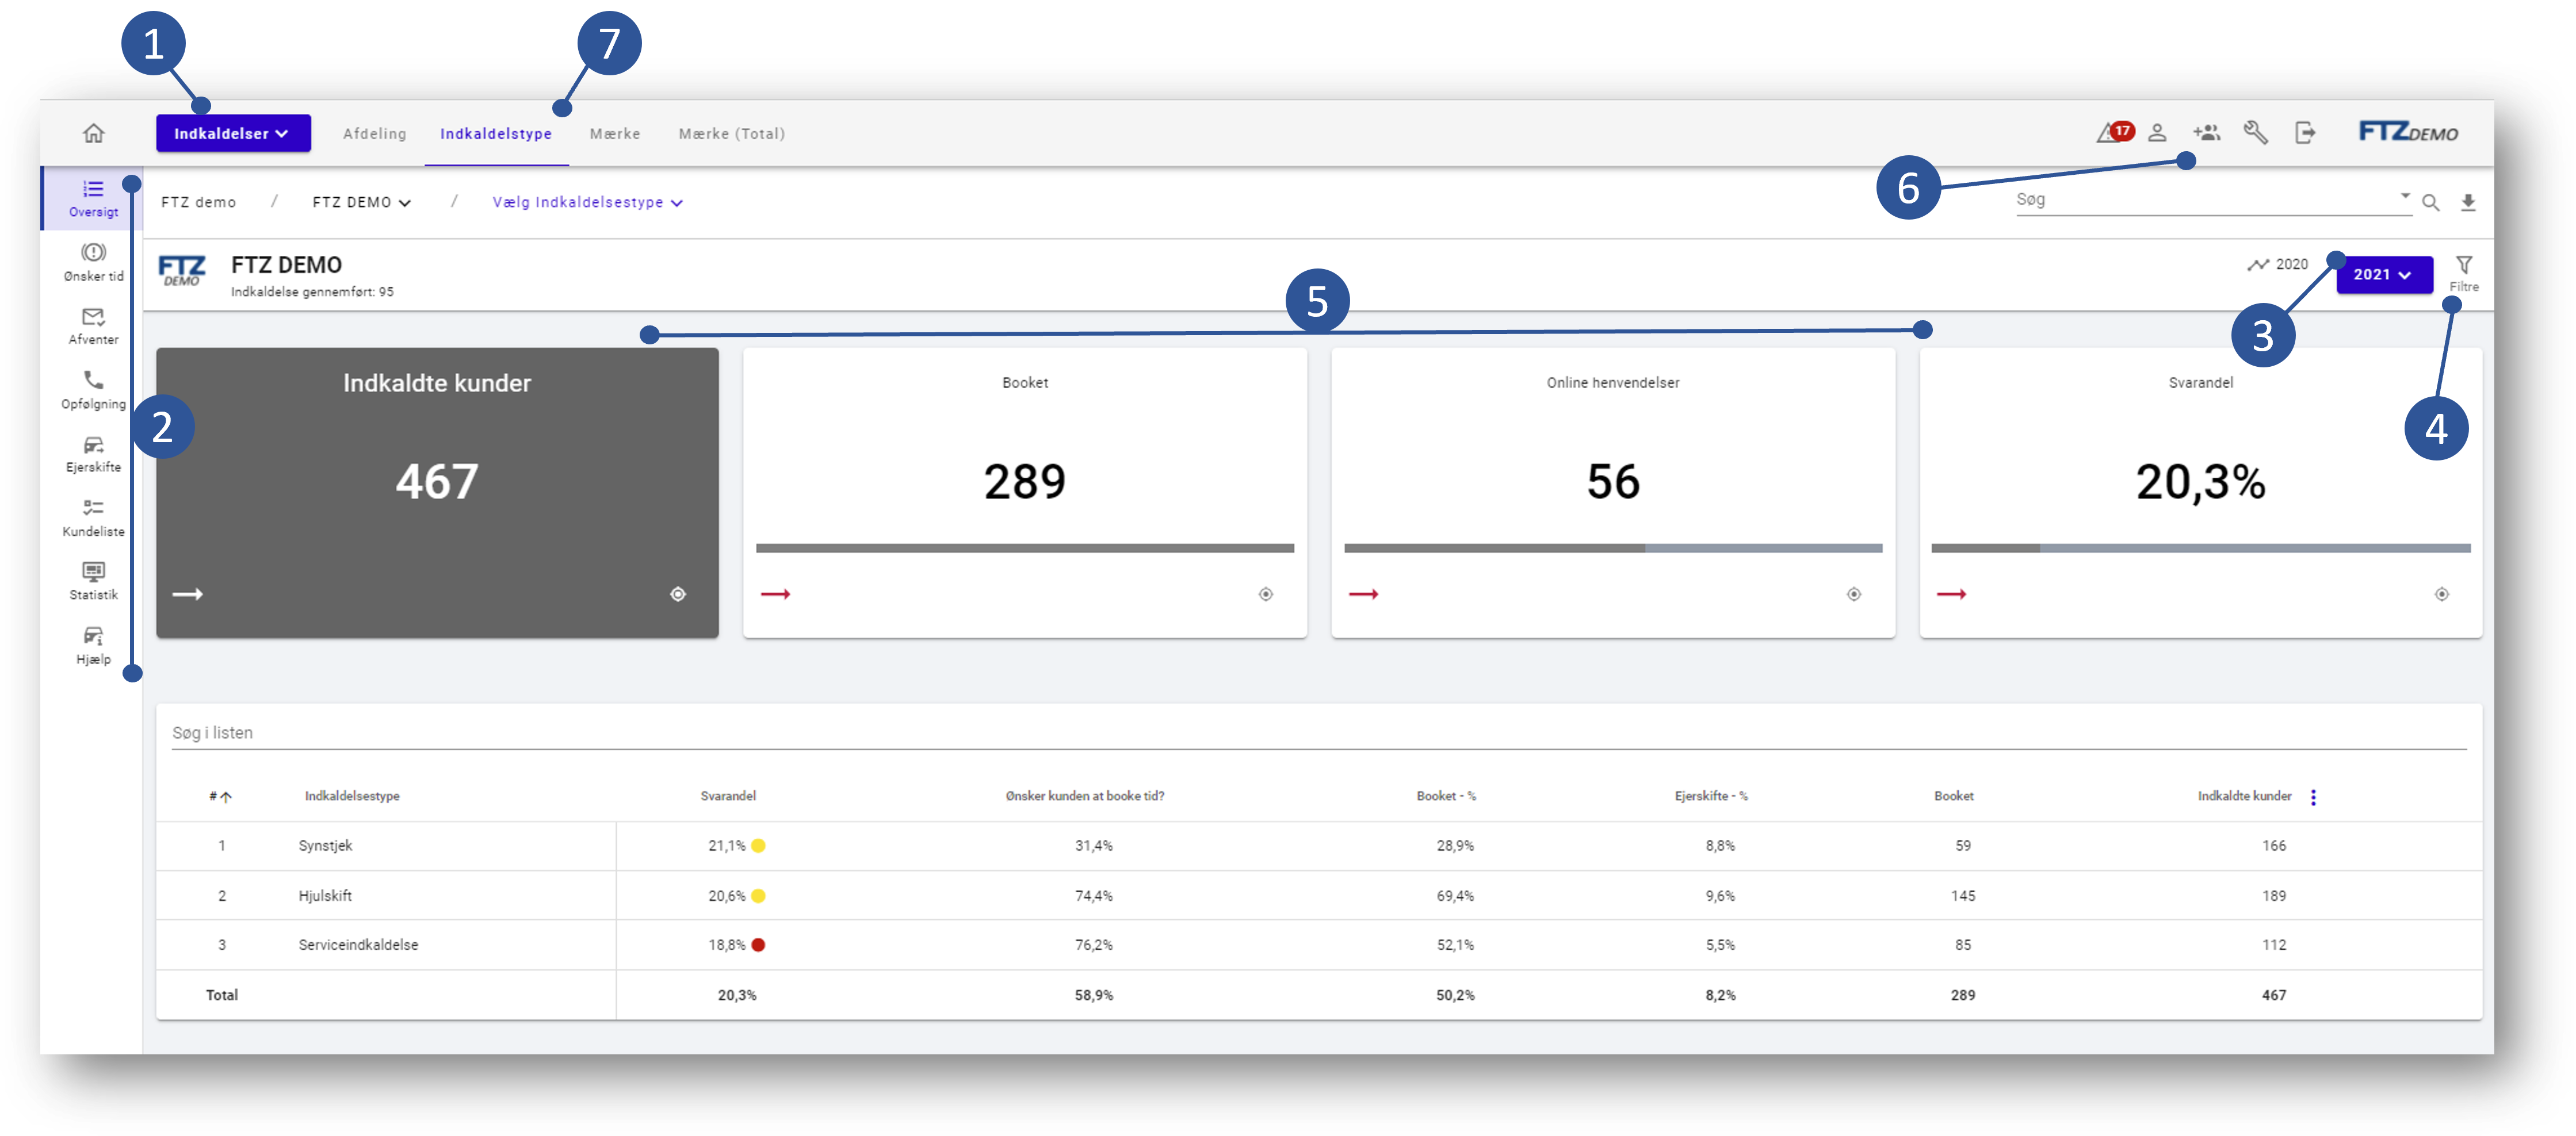The image size is (2576, 1136).
Task: Sort by Booket - % column header
Action: pyautogui.click(x=1446, y=796)
